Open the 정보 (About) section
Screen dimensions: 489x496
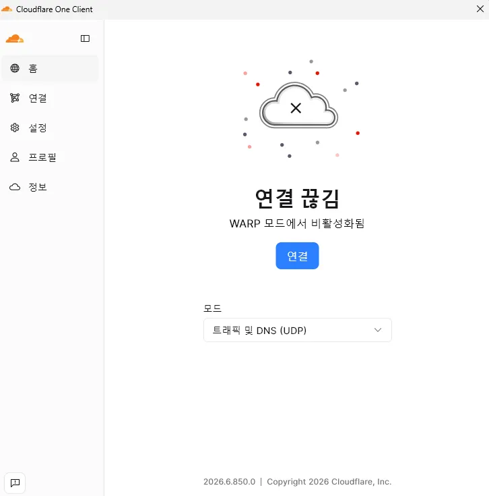(x=51, y=187)
